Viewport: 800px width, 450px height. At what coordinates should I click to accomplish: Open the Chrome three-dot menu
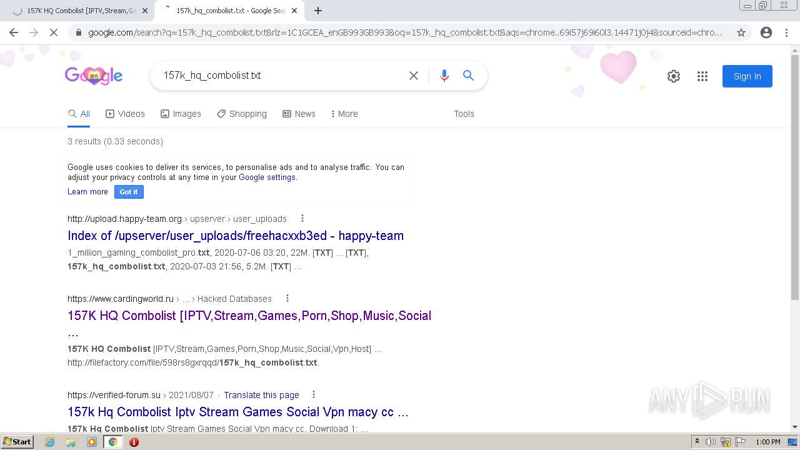pyautogui.click(x=786, y=32)
